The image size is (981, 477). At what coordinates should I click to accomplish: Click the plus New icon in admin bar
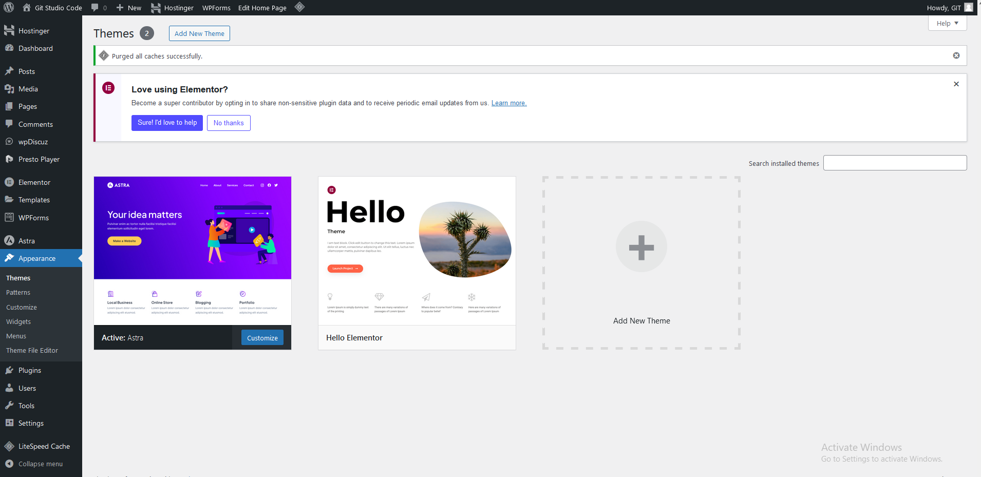coord(120,8)
